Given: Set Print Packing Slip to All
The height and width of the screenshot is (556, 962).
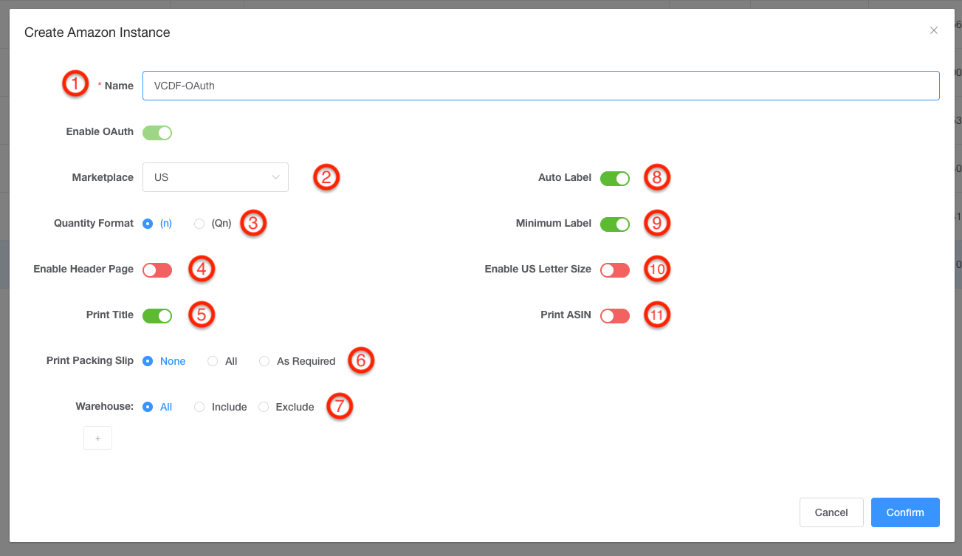Looking at the screenshot, I should [213, 362].
